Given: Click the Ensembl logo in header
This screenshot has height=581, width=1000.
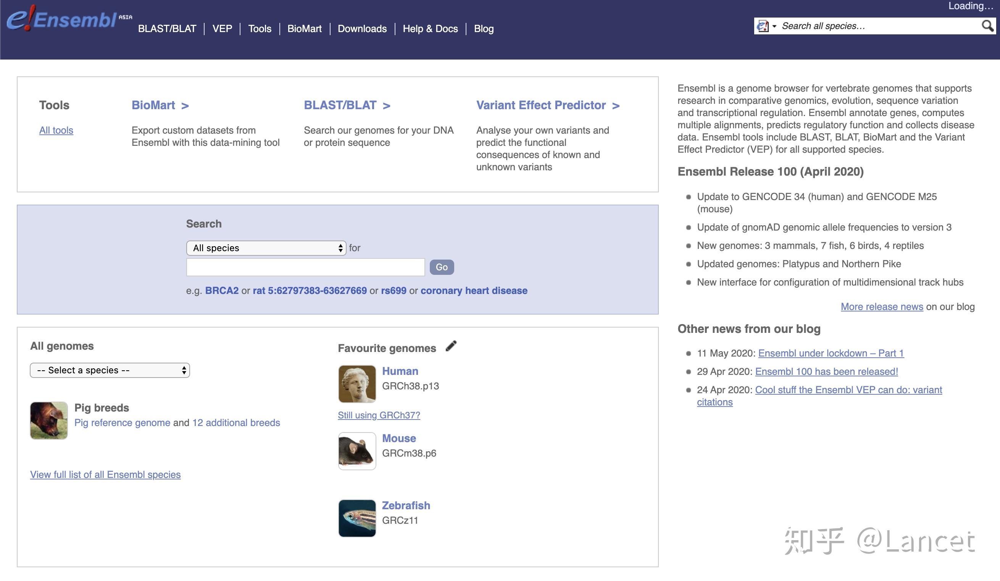Looking at the screenshot, I should coord(69,18).
